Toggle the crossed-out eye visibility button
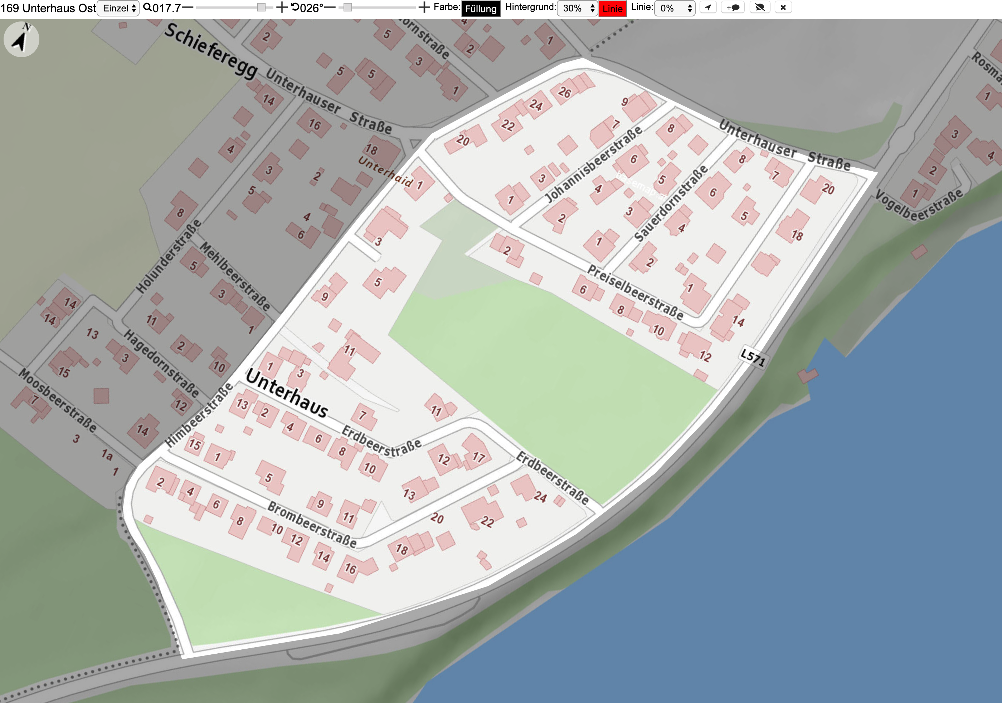The height and width of the screenshot is (703, 1002). pos(760,8)
